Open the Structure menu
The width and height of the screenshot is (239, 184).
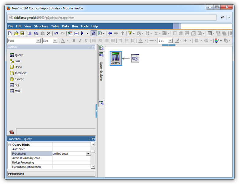click(41, 26)
